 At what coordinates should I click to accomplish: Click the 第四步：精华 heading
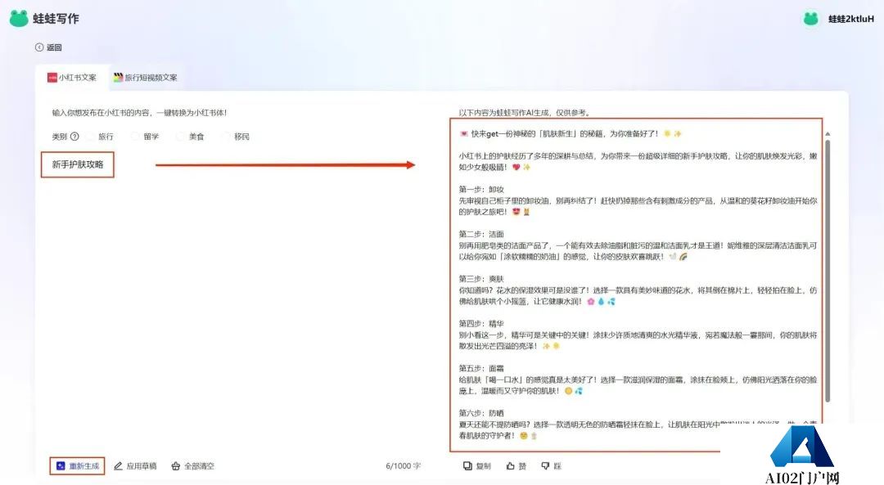point(481,323)
